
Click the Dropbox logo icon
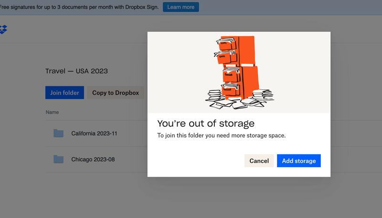point(3,30)
